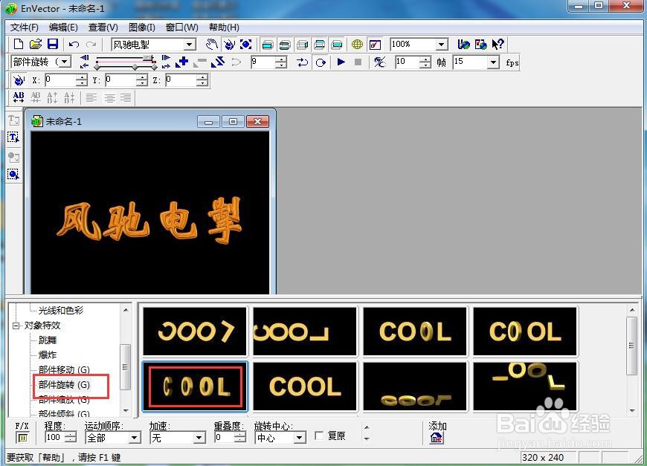Collapse the 对象特效 tree node
This screenshot has height=466, width=647.
pyautogui.click(x=16, y=326)
